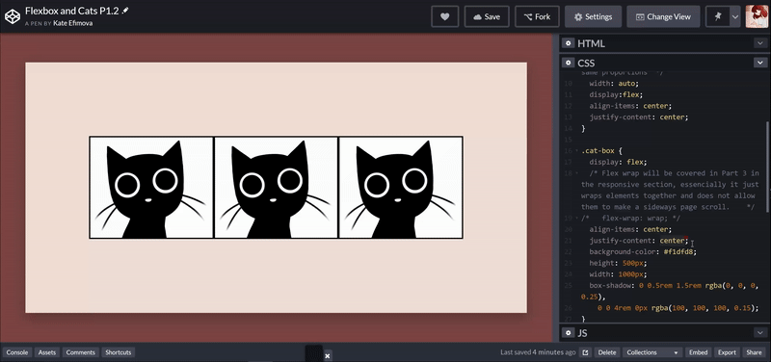Click 'justify-content: center;' on line 21
Screen dimensions: 771x362
[639, 241]
